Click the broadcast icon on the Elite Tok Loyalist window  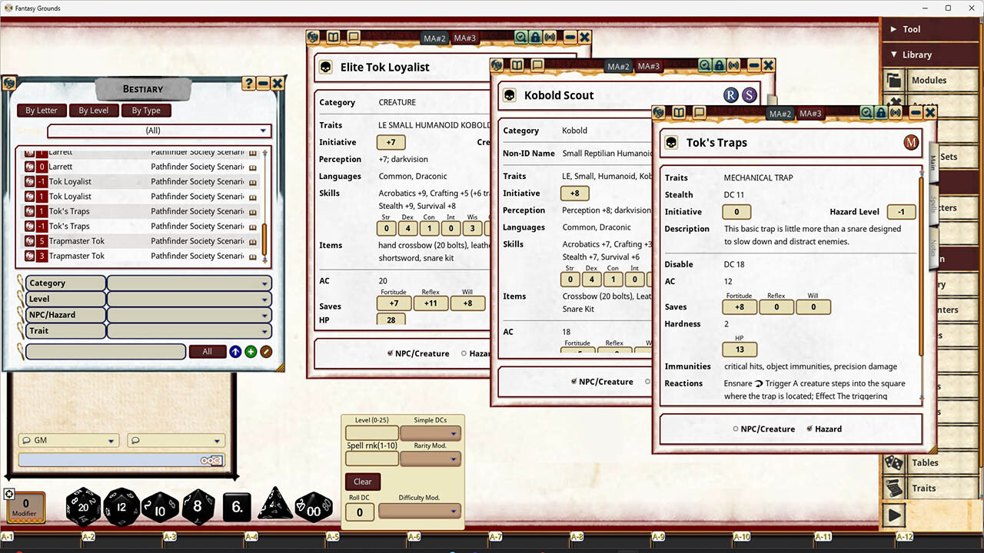550,37
